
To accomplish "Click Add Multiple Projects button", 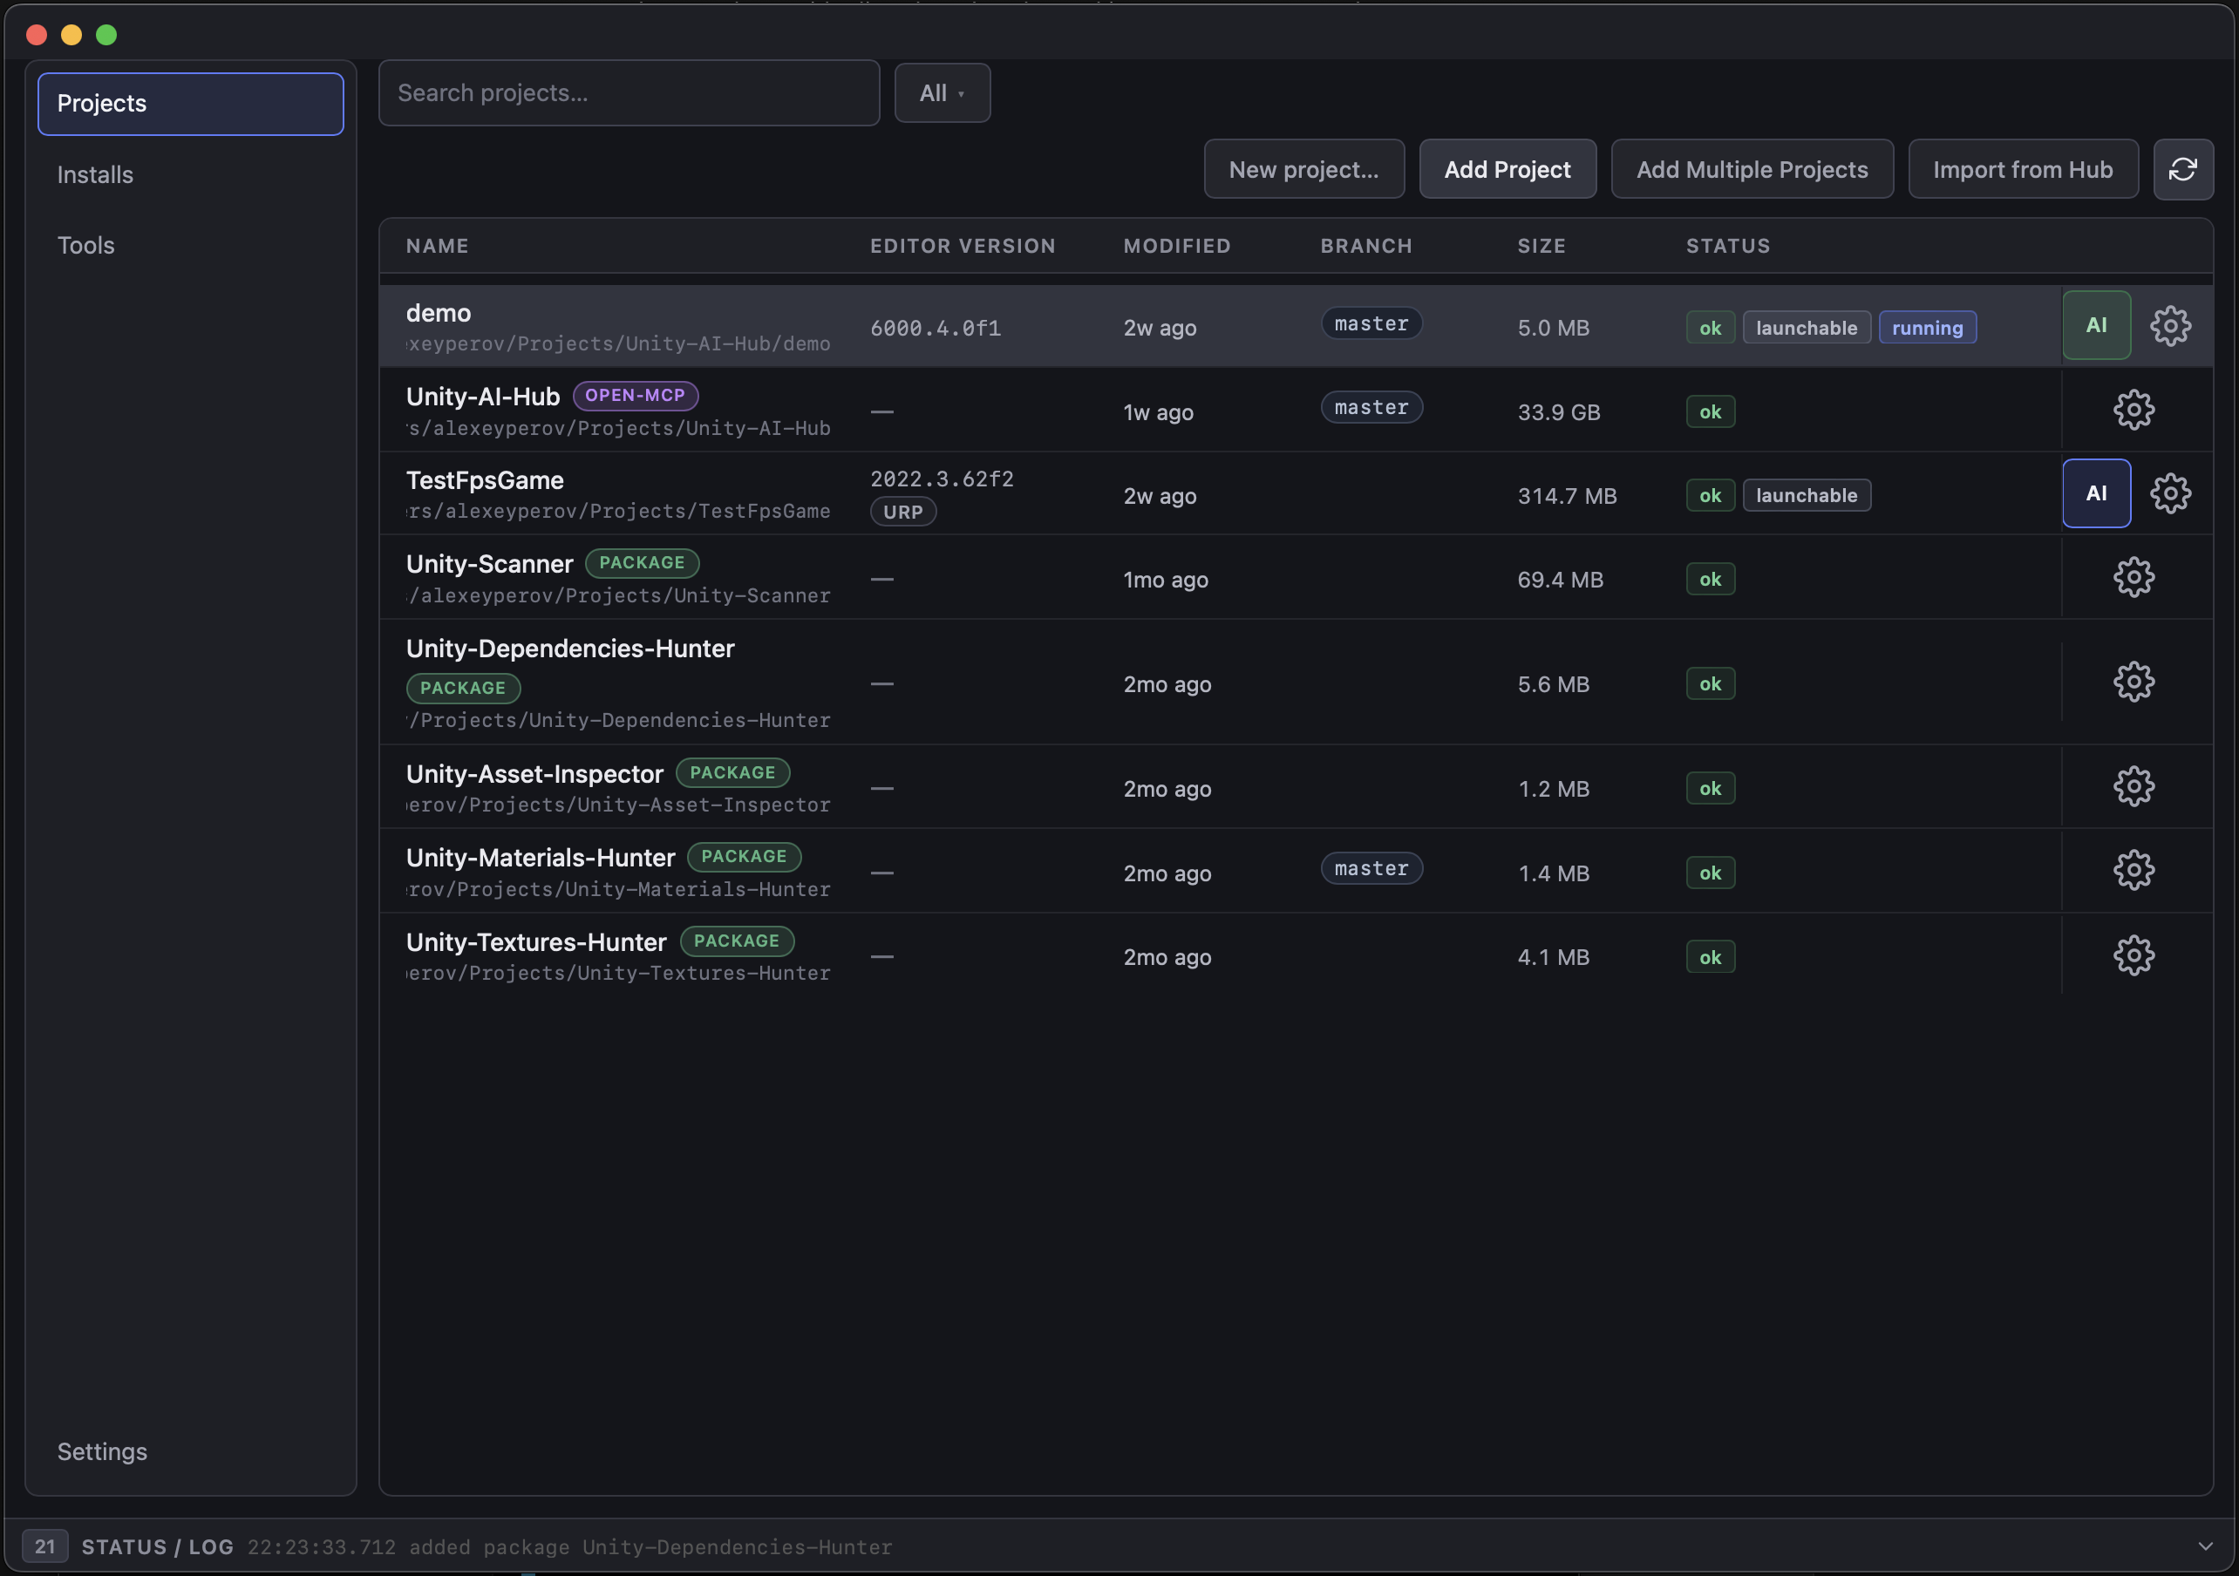I will (1752, 170).
